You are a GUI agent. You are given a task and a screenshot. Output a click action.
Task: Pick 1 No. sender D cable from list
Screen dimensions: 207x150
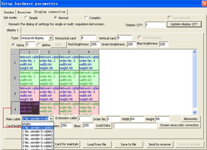coord(38,131)
